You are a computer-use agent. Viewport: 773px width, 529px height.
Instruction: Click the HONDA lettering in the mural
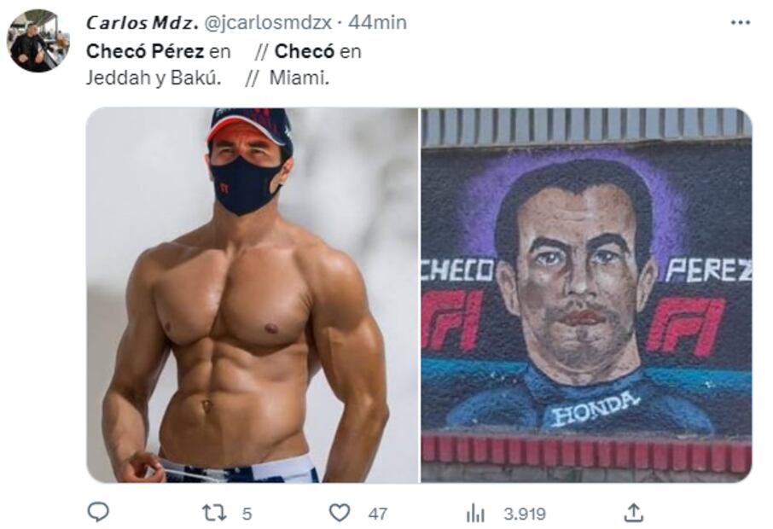(x=595, y=408)
